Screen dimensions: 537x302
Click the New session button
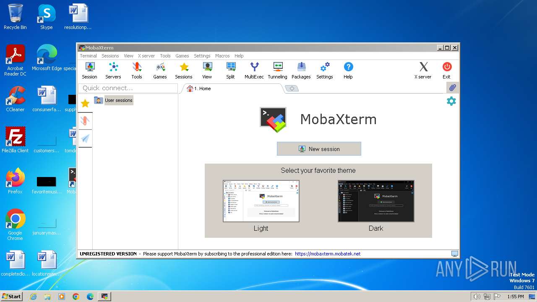point(319,149)
